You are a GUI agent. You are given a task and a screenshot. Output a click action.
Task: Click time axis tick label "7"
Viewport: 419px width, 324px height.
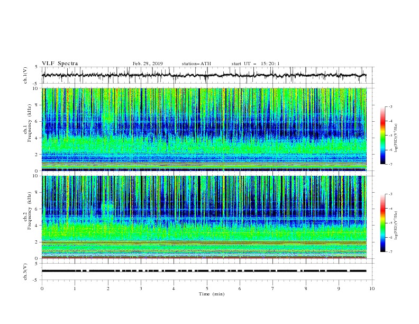pyautogui.click(x=273, y=289)
